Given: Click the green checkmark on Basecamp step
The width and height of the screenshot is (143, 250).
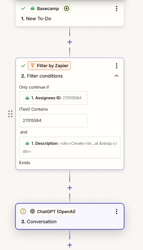Looking at the screenshot, I should tap(23, 8).
